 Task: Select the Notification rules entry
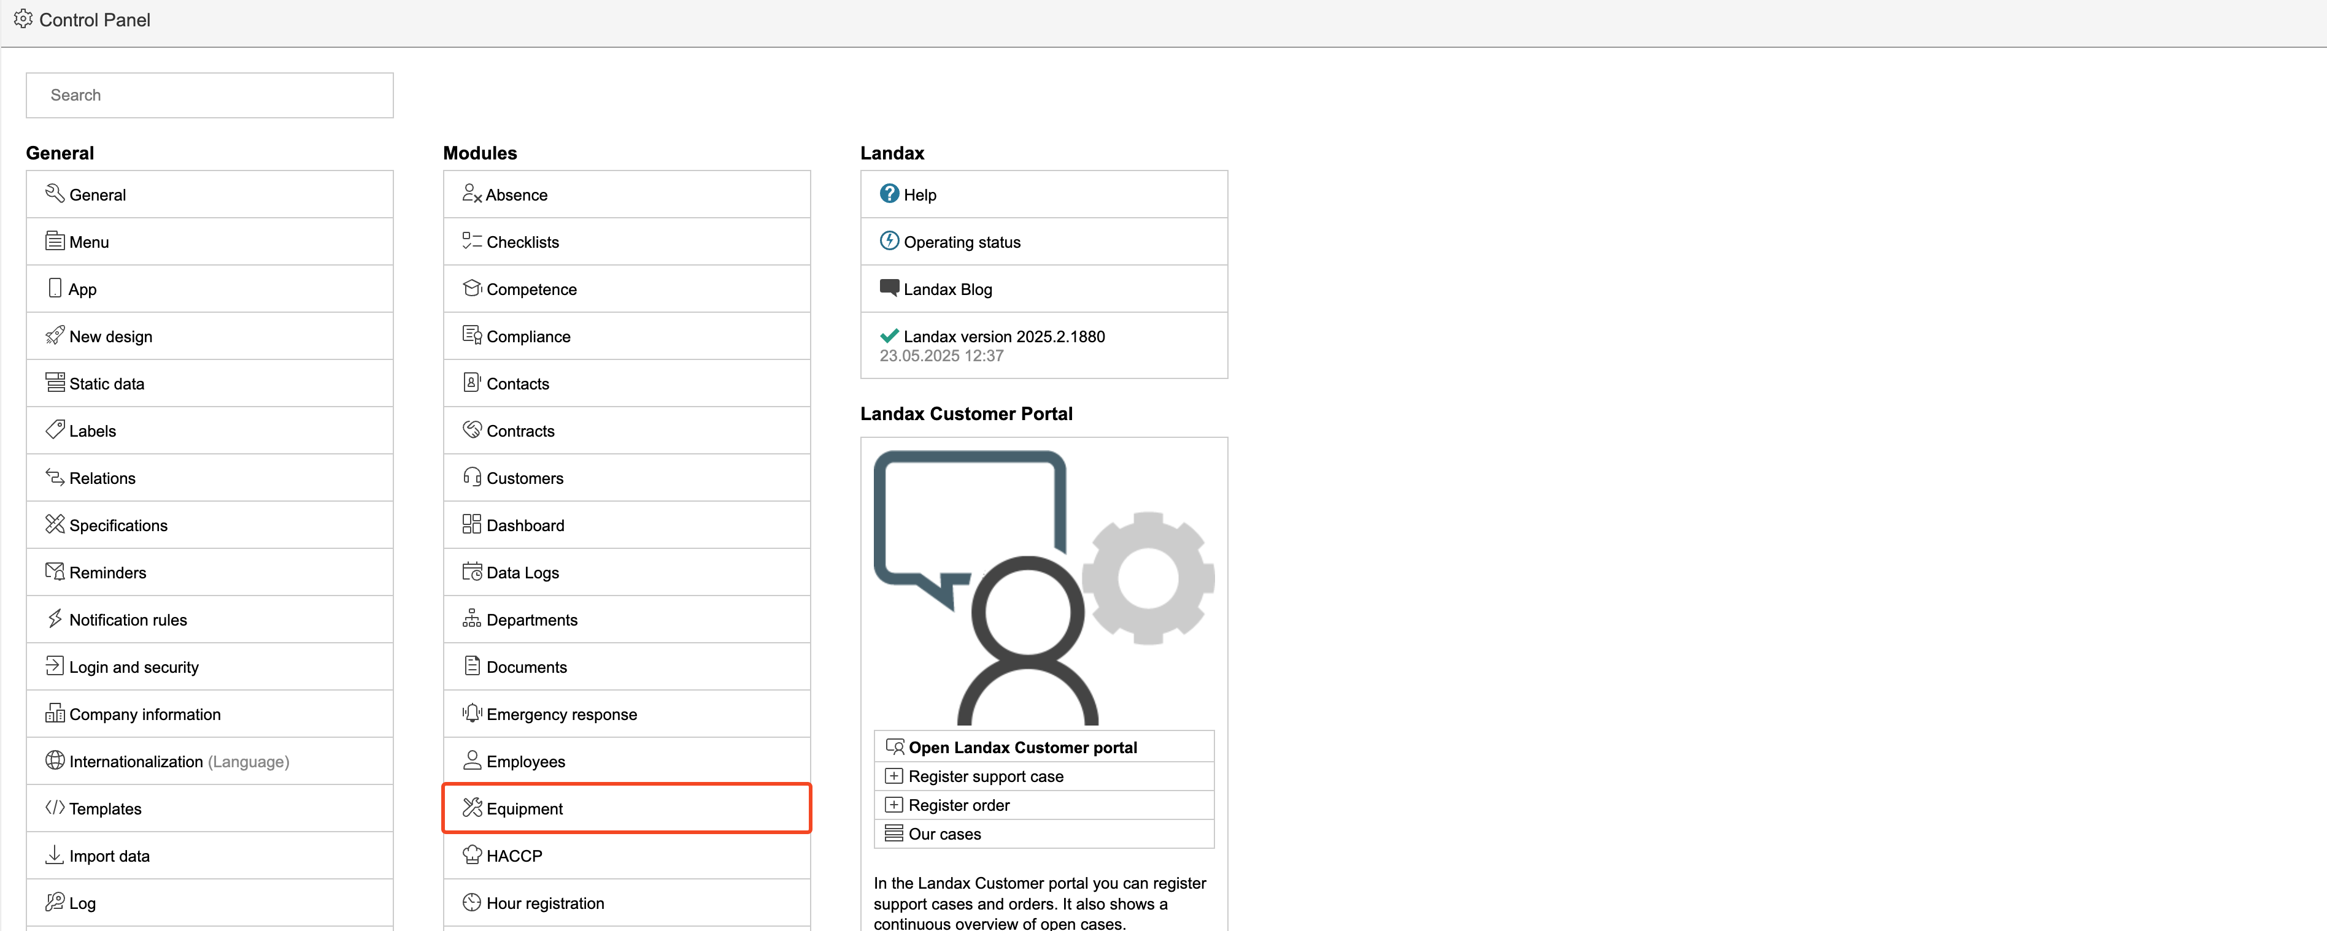(x=128, y=619)
